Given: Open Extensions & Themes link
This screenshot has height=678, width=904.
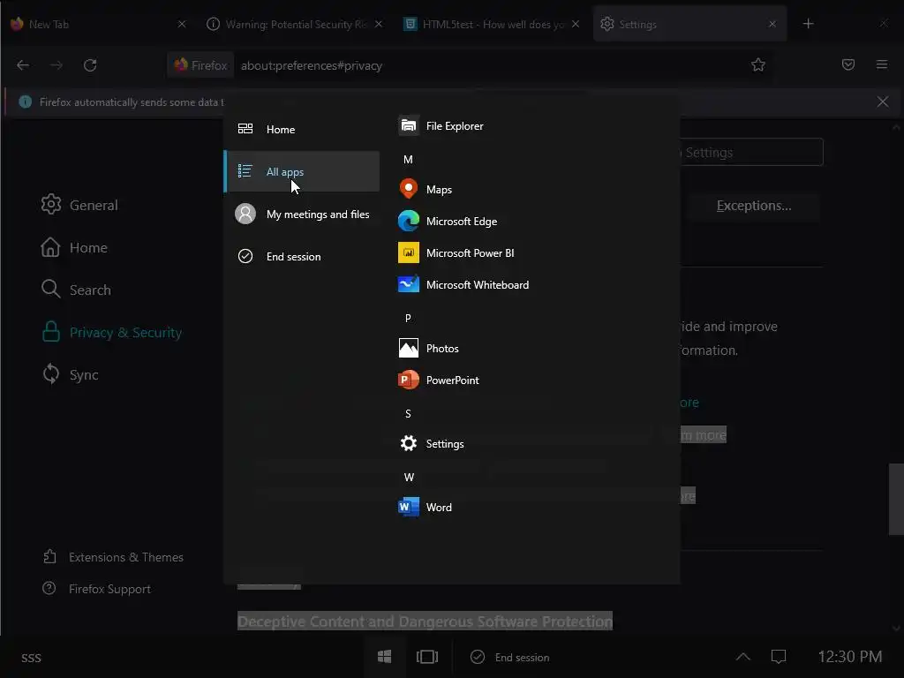Looking at the screenshot, I should [x=113, y=557].
